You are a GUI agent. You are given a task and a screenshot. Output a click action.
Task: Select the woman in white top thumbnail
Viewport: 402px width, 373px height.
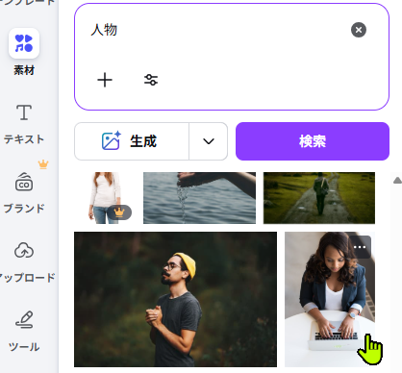coord(105,198)
